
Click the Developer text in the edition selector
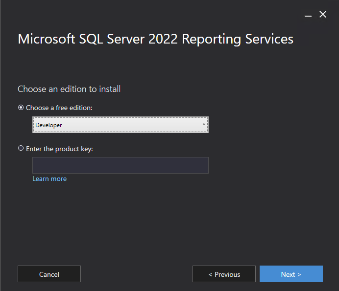coord(48,125)
